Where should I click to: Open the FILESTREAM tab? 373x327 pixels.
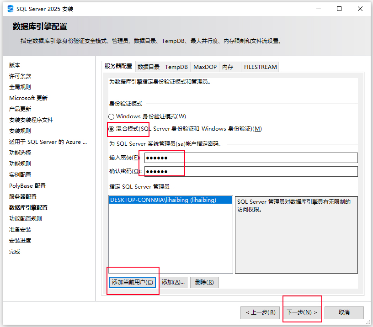(260, 67)
